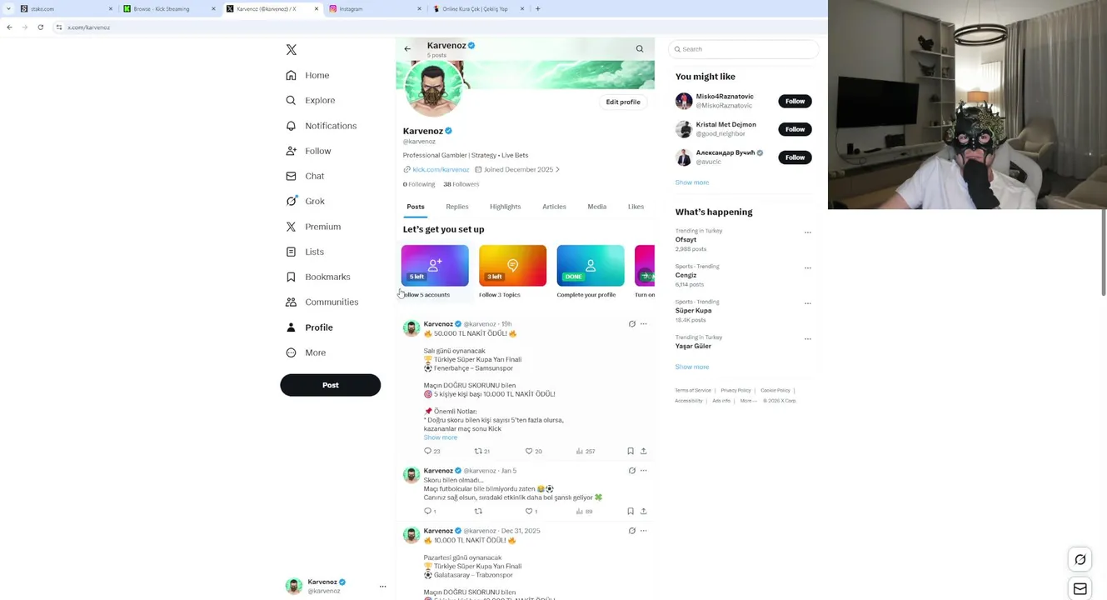The width and height of the screenshot is (1107, 600).
Task: Click the back arrow on the profile header
Action: pyautogui.click(x=407, y=49)
